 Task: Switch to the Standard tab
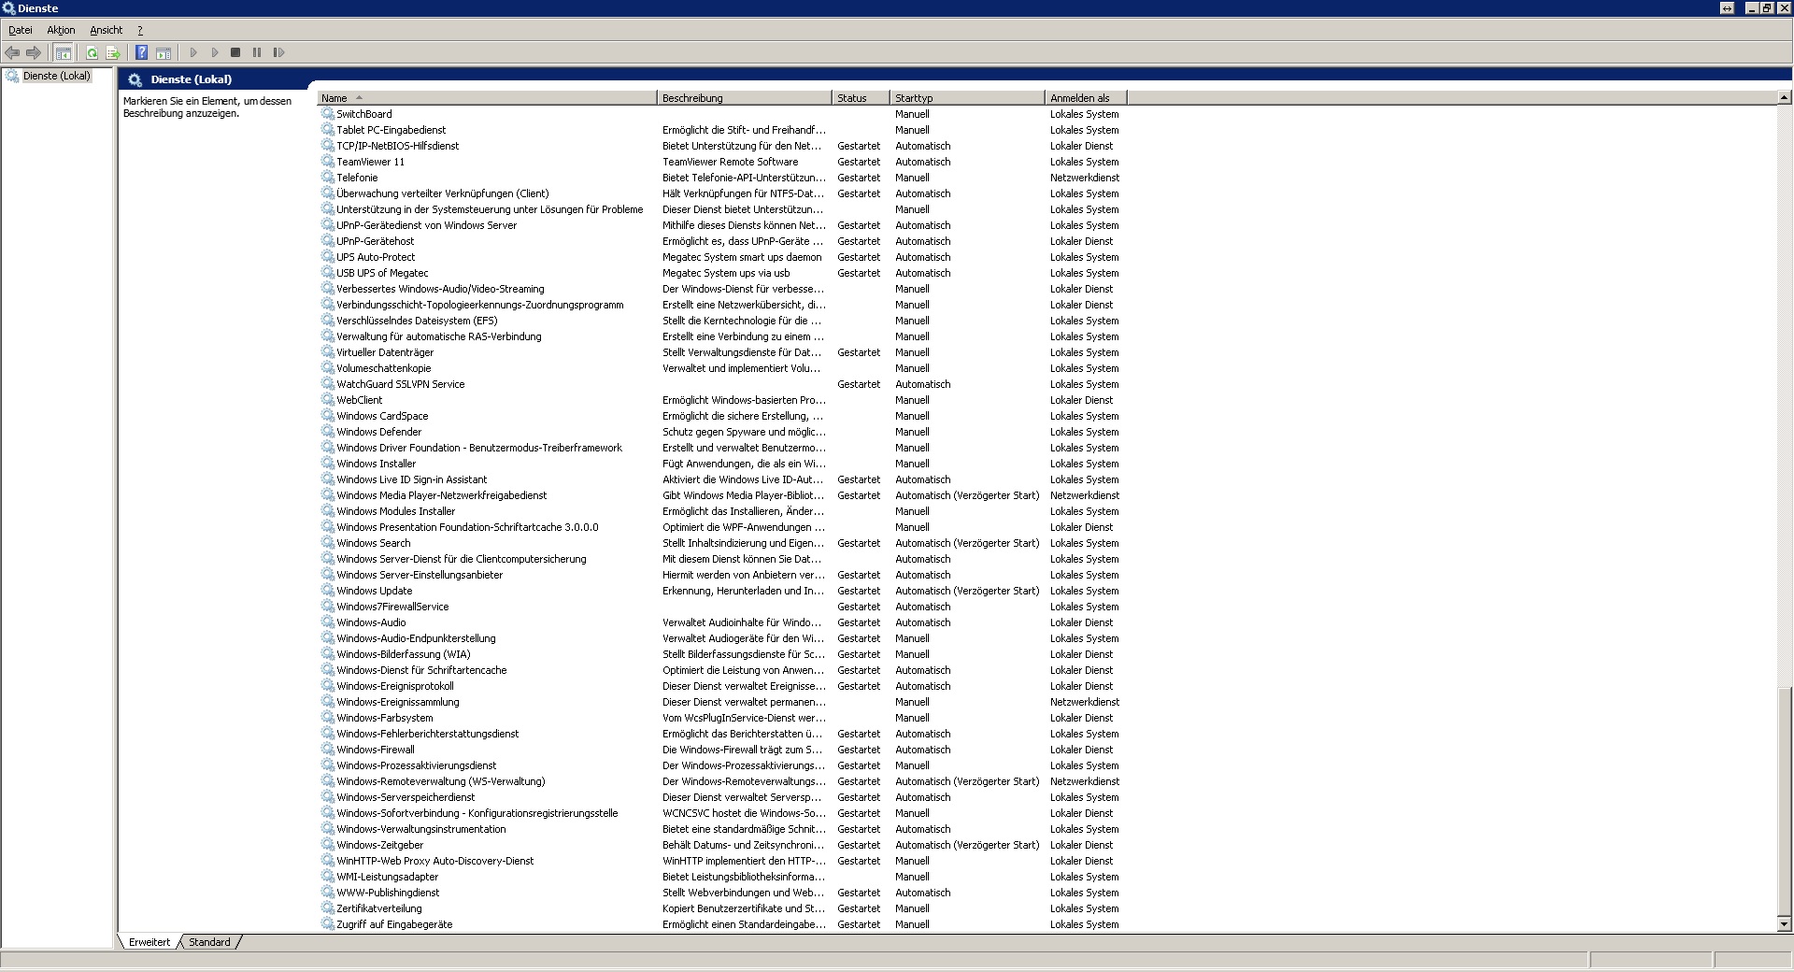tap(209, 942)
